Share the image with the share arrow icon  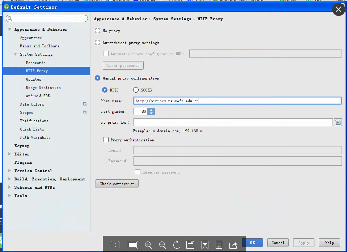[233, 245]
